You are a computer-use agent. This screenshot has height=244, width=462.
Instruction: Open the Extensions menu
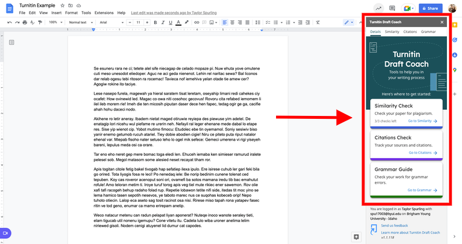coord(105,12)
